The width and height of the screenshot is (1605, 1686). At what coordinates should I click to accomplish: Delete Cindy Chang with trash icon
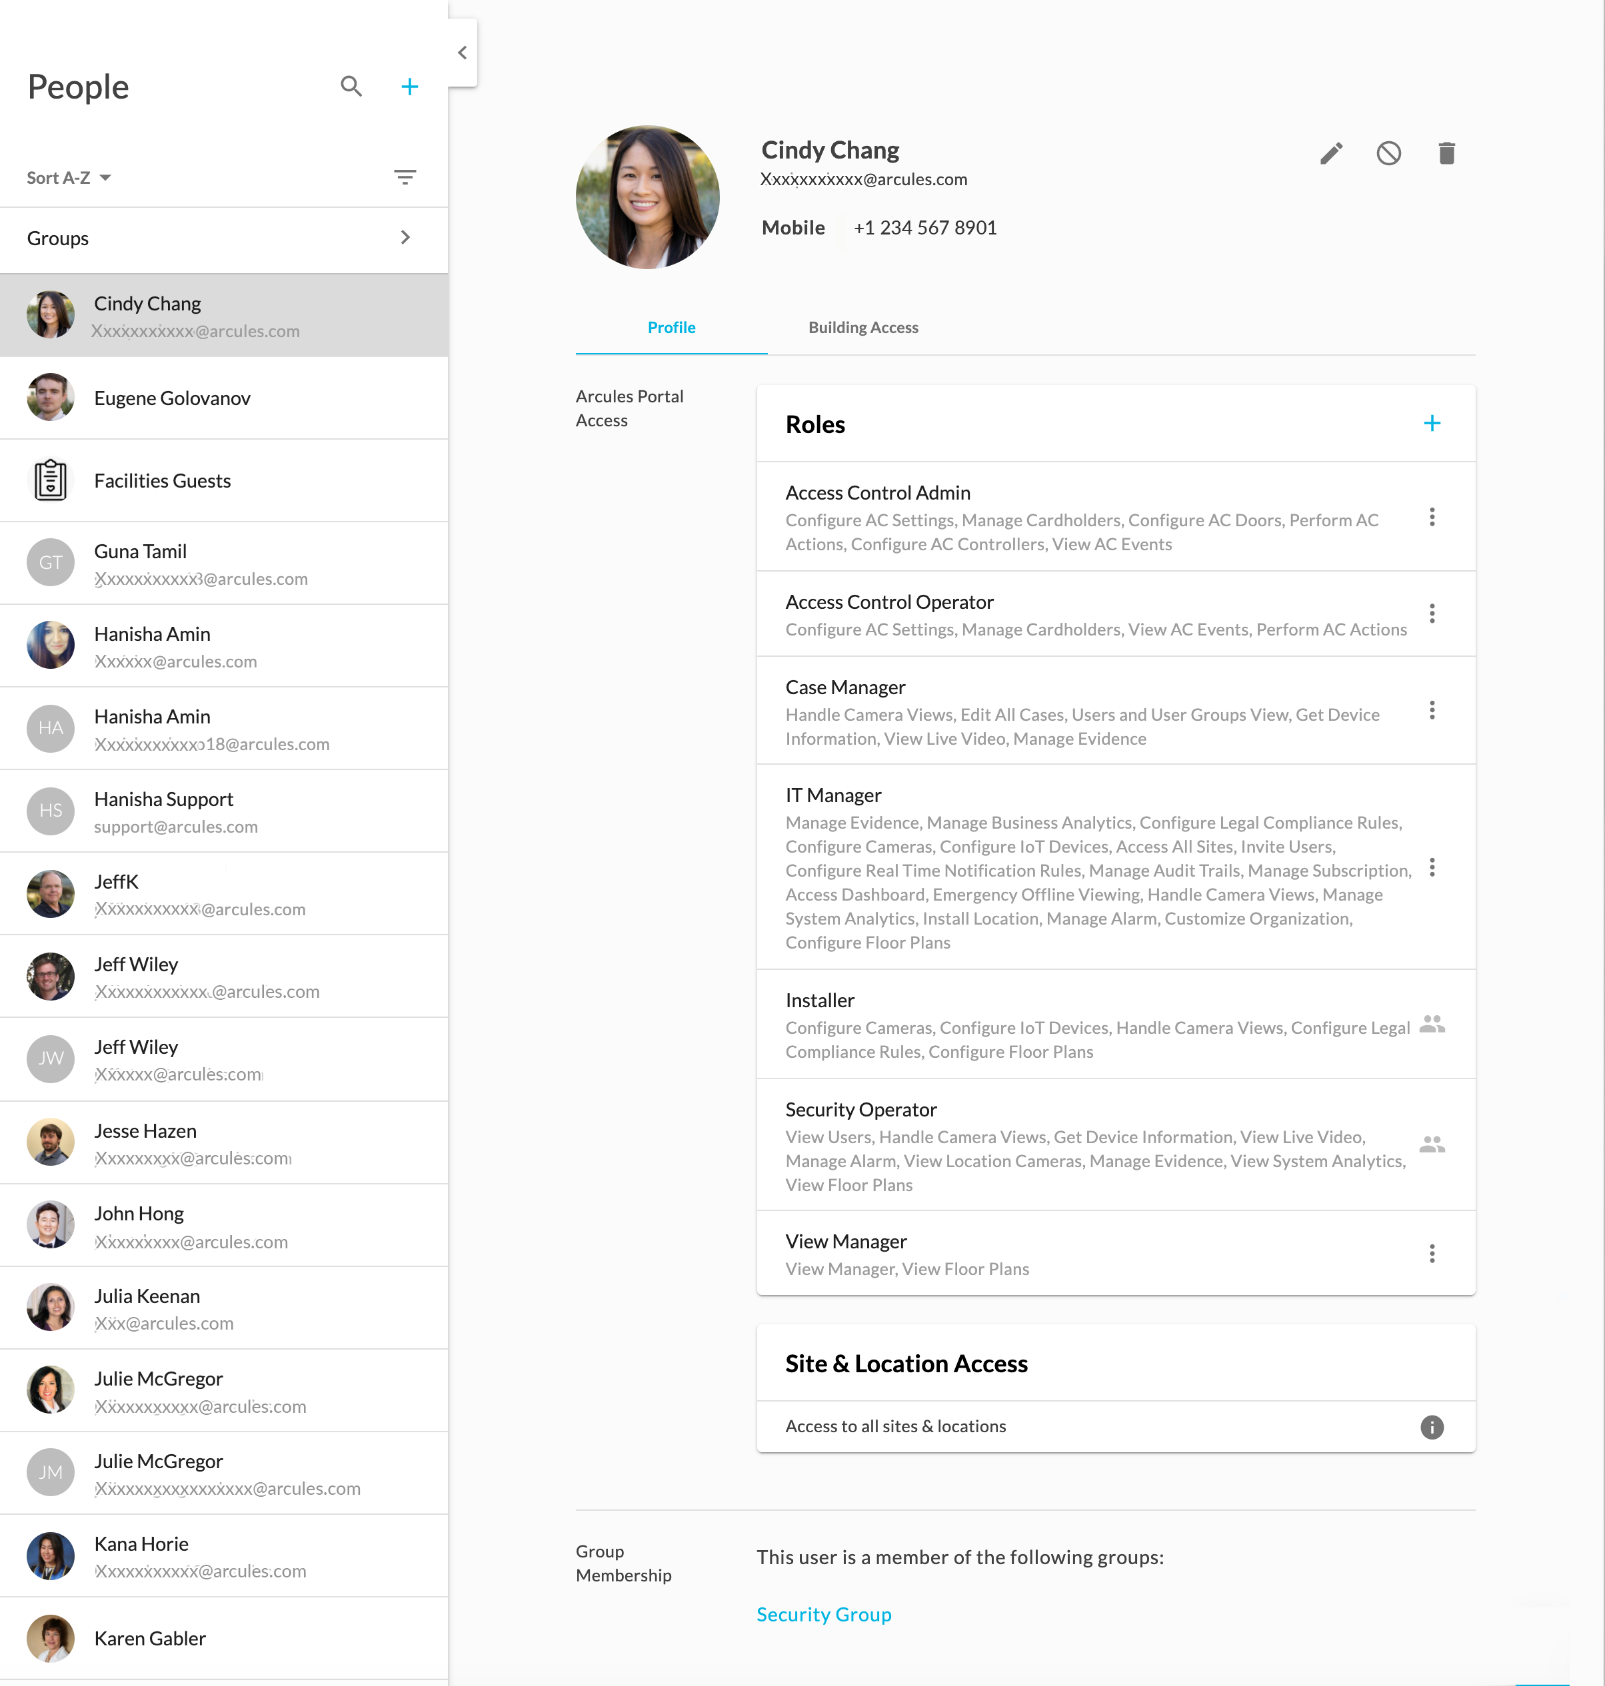pyautogui.click(x=1446, y=153)
